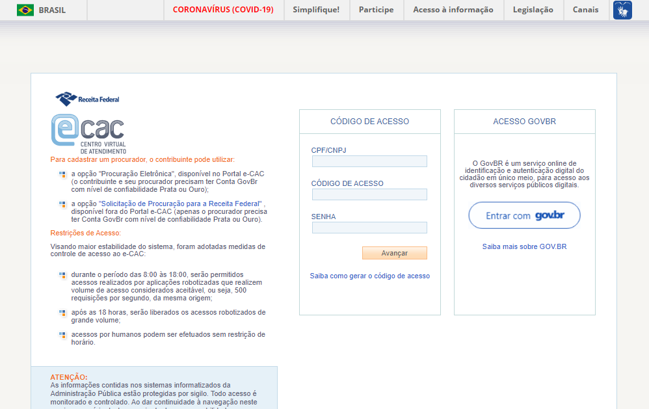The width and height of the screenshot is (649, 409).
Task: Open Solicitação de Procuração para a Receita Federal link
Action: click(x=181, y=204)
